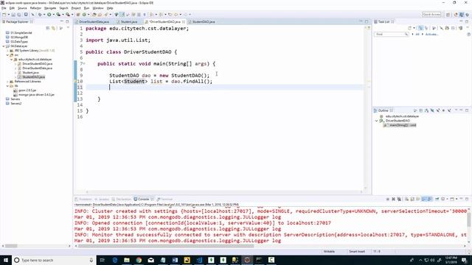Screen dimensions: 472x265
Task: Toggle Link with Editor in Package Explorer
Action: [x=54, y=28]
